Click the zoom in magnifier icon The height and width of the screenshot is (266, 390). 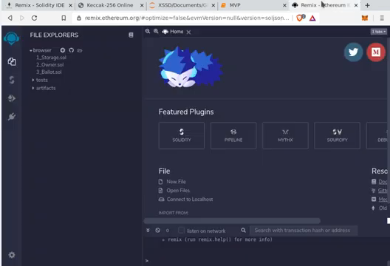[x=156, y=31]
